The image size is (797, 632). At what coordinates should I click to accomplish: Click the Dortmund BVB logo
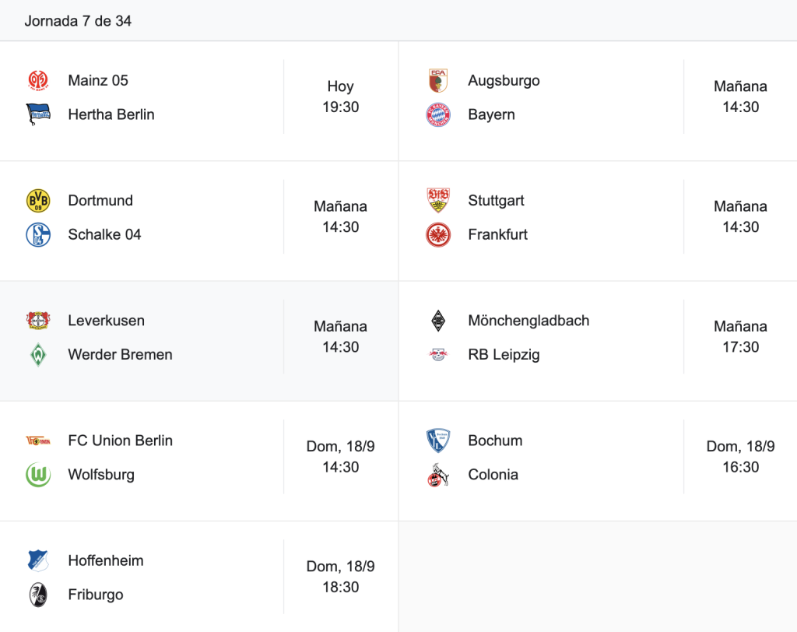pyautogui.click(x=38, y=200)
